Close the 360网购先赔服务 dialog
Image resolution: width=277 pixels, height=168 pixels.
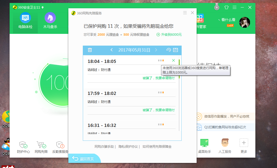[x=192, y=13]
